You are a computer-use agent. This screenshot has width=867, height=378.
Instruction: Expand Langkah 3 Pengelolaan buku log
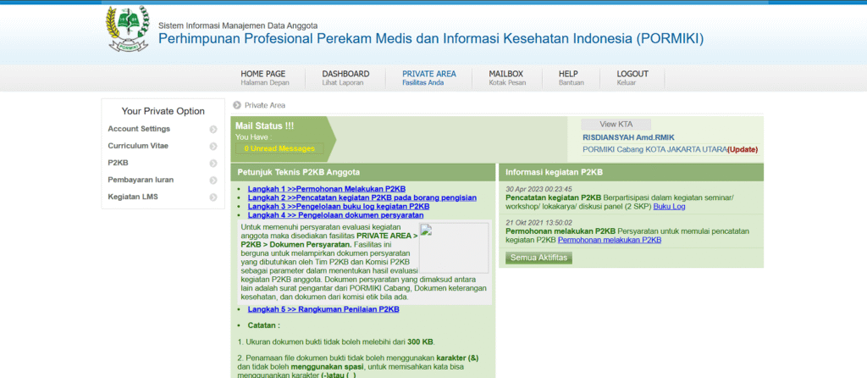tap(339, 206)
